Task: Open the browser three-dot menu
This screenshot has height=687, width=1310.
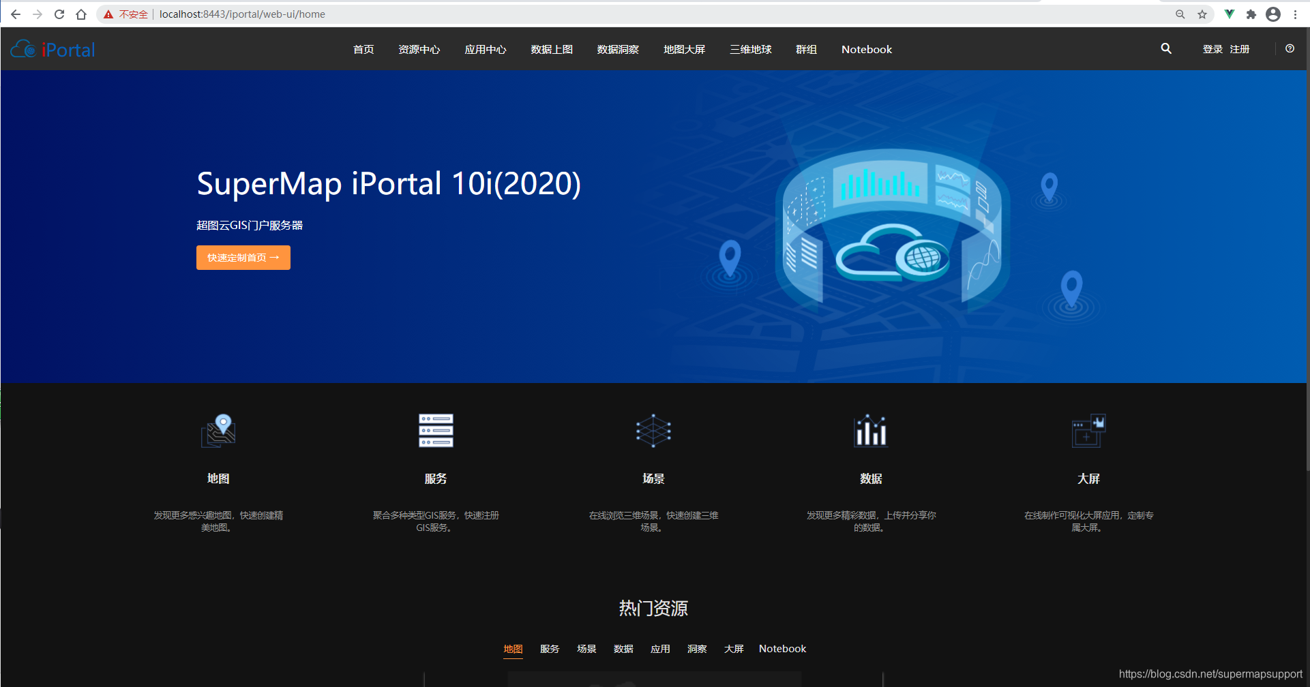Action: 1295,14
